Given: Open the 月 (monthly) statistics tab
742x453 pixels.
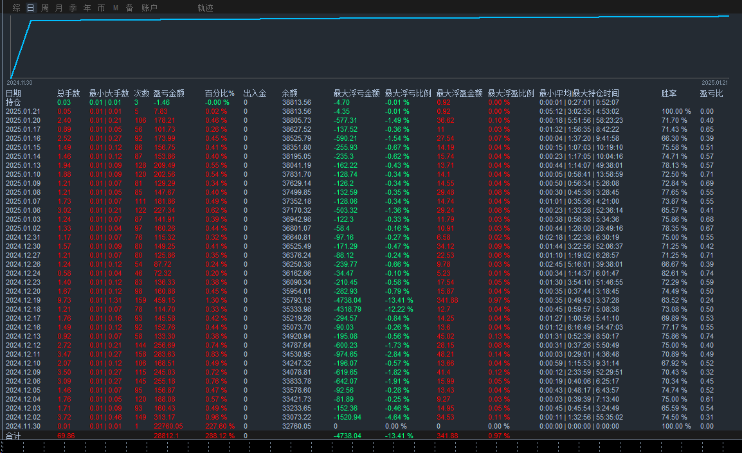Looking at the screenshot, I should pos(59,8).
